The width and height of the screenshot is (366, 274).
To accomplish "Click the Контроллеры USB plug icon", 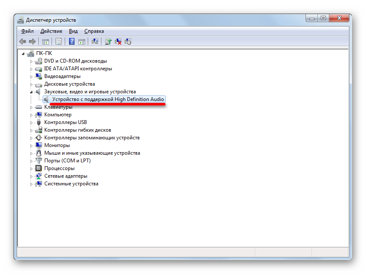I will pos(39,122).
